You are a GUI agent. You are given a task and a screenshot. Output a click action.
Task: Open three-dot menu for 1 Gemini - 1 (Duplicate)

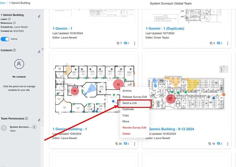[228, 43]
